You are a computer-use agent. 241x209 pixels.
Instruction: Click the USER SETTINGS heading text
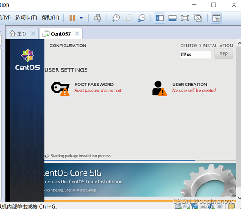[66, 70]
